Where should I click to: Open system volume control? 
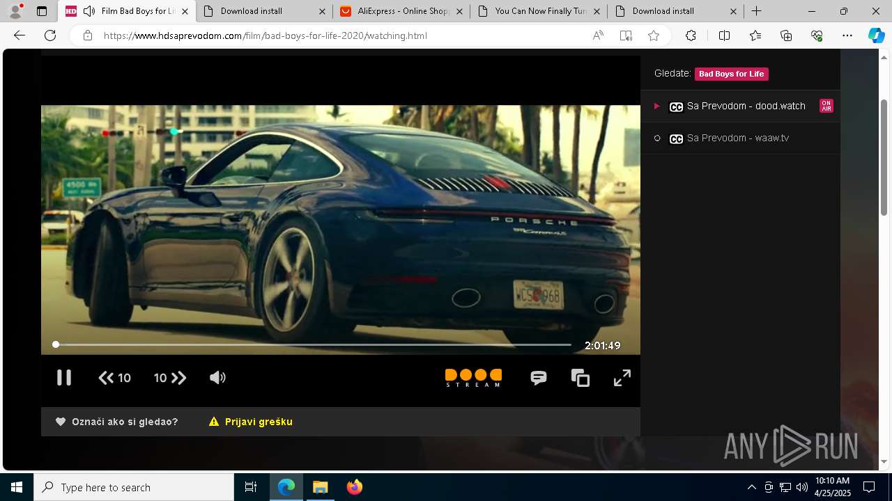coord(802,487)
